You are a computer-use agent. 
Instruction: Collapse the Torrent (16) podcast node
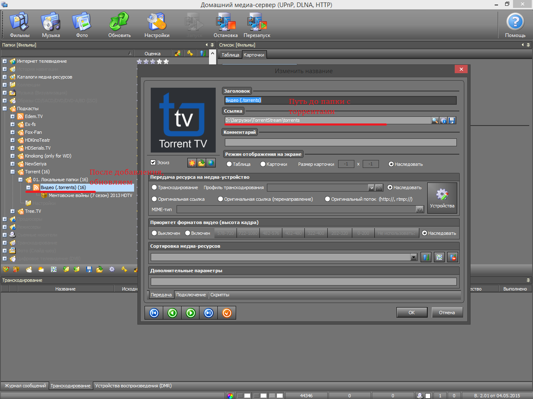[12, 172]
